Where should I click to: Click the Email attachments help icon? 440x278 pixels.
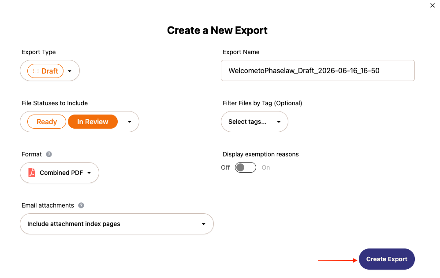point(81,205)
